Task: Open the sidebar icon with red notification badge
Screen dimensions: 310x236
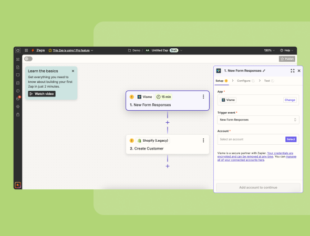Action: 18,99
